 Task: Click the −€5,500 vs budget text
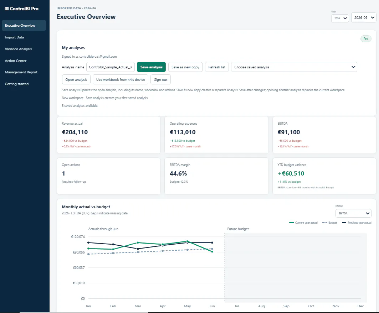(290, 141)
